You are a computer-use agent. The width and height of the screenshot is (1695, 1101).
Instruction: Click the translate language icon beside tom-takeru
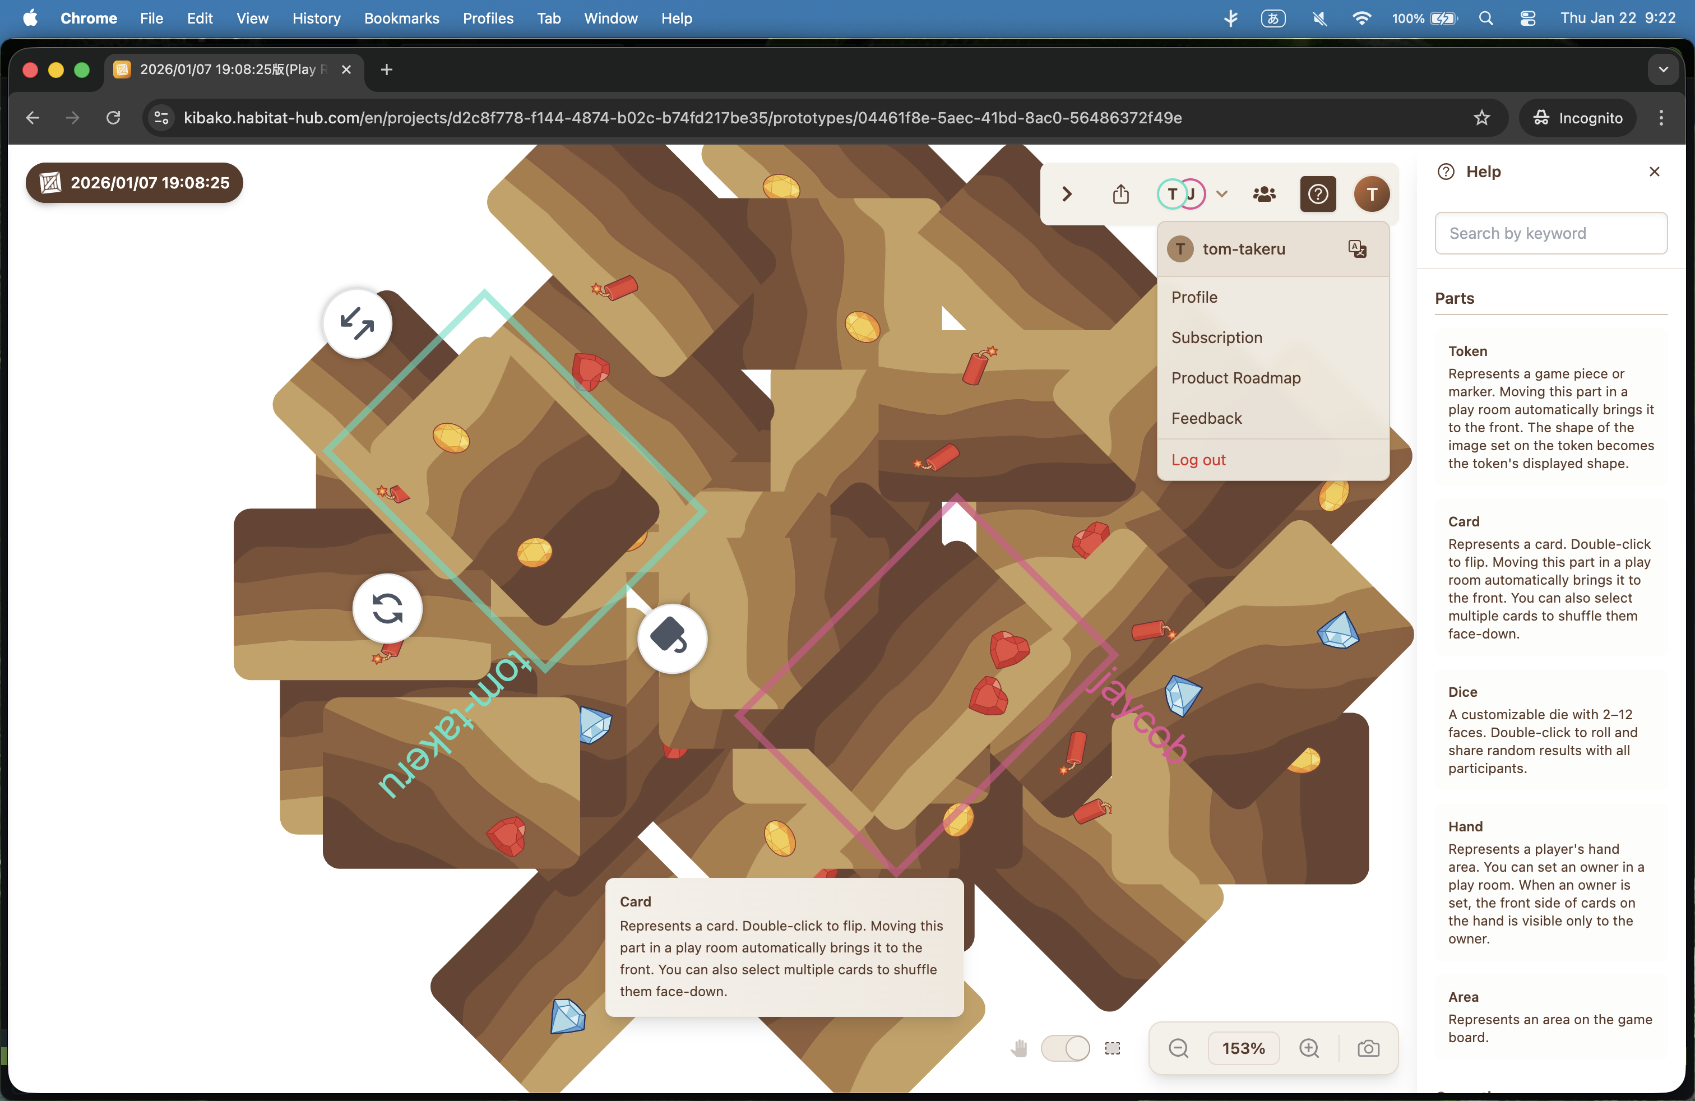pos(1358,248)
